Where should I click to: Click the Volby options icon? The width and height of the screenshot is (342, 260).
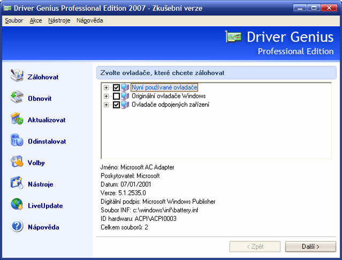17,161
